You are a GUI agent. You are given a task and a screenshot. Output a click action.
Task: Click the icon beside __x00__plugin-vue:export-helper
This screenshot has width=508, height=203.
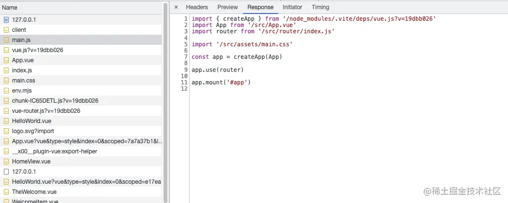6,151
